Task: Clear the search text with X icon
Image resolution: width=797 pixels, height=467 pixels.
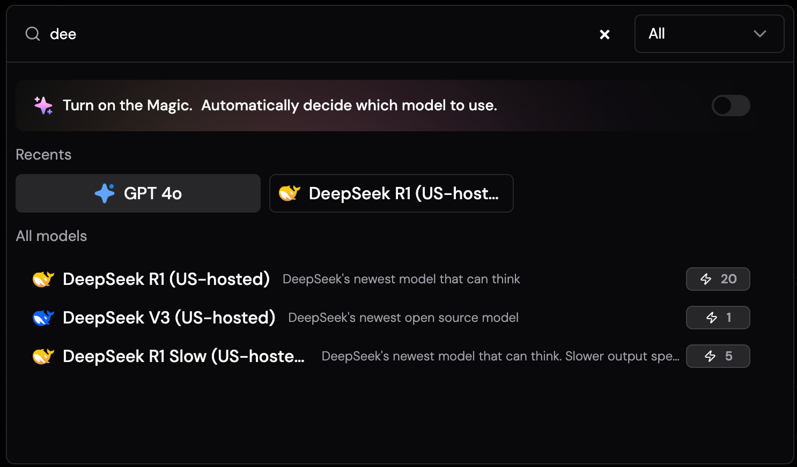Action: coord(604,34)
